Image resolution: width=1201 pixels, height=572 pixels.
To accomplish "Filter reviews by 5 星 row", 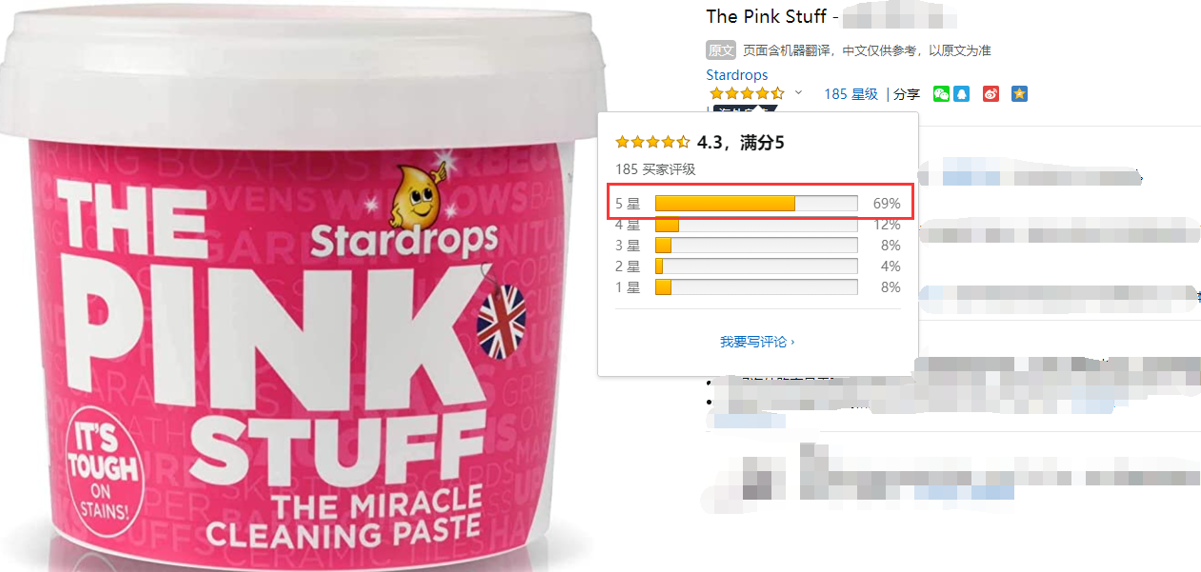I will tap(757, 203).
